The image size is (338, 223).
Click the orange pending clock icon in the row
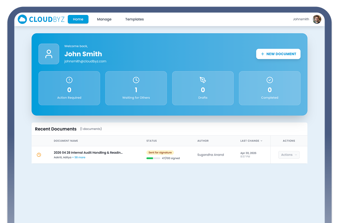39,155
